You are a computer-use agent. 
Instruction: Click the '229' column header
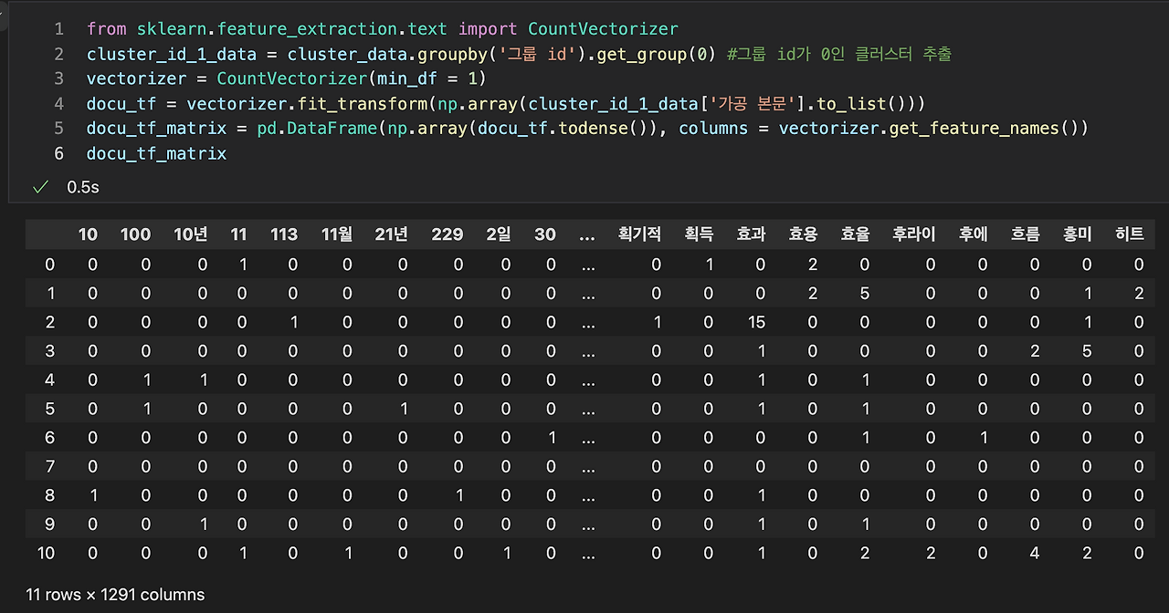448,234
